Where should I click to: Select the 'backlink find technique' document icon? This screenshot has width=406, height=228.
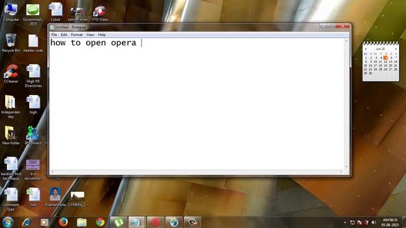(x=11, y=168)
